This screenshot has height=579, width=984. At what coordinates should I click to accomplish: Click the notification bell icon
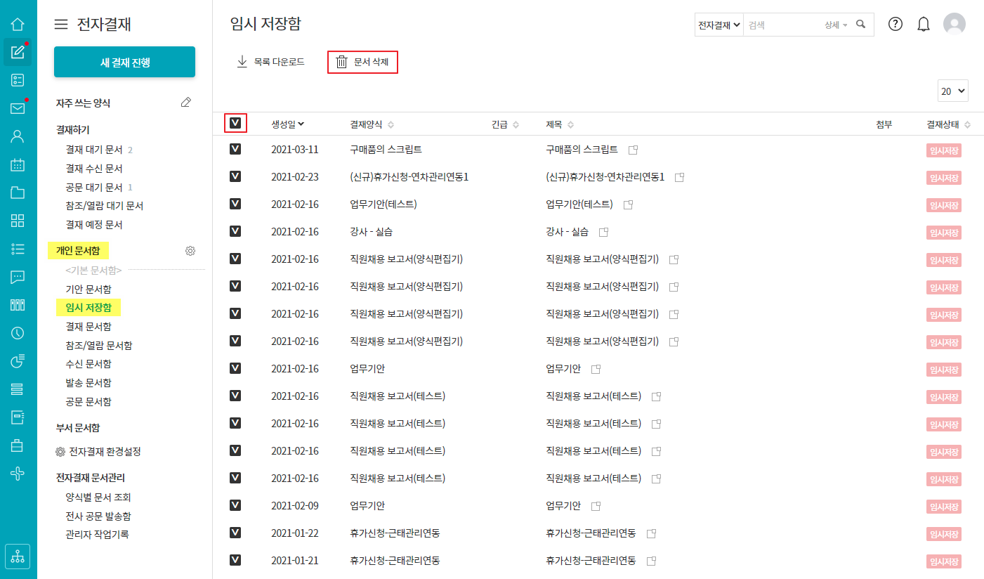click(x=924, y=25)
